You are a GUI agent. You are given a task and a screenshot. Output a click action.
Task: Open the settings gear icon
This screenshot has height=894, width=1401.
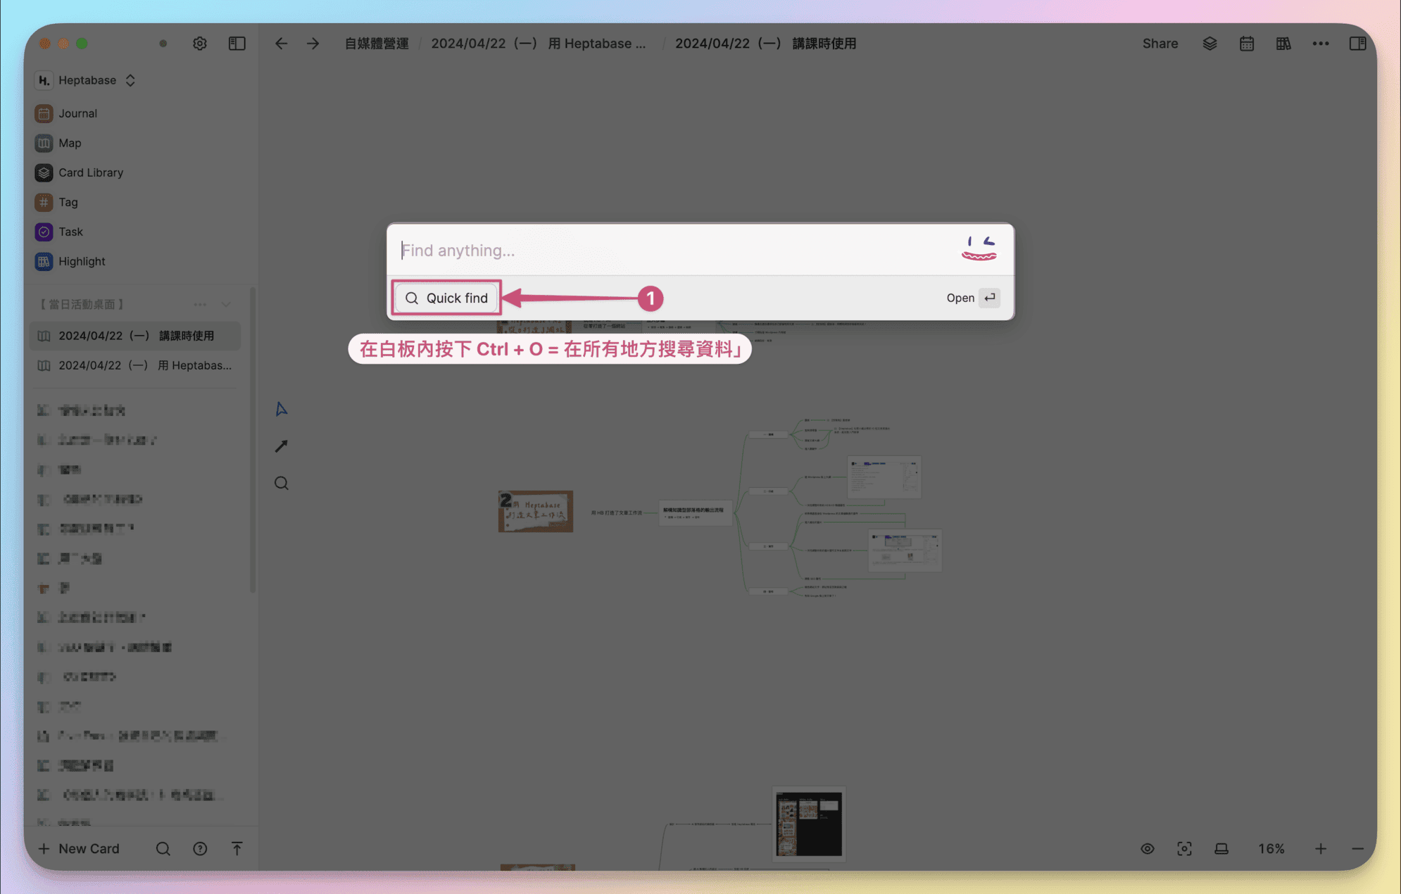(x=200, y=44)
